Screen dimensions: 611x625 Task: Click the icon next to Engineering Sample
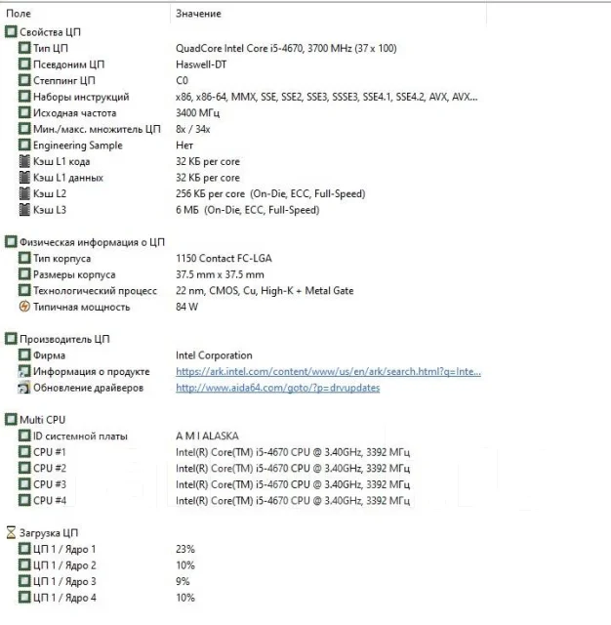pyautogui.click(x=24, y=145)
